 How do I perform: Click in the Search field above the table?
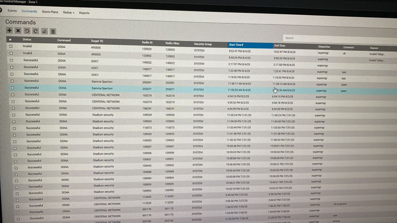click(339, 38)
